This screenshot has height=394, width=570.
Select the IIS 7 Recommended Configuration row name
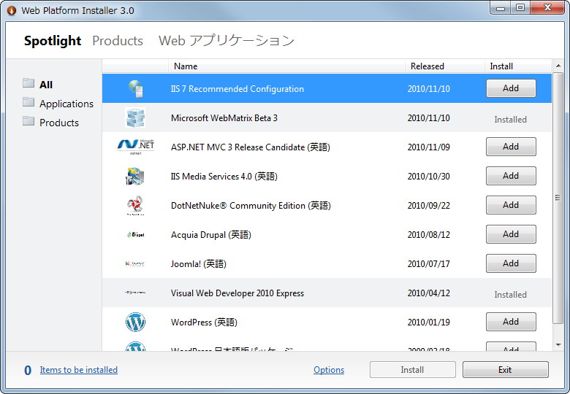pos(237,89)
